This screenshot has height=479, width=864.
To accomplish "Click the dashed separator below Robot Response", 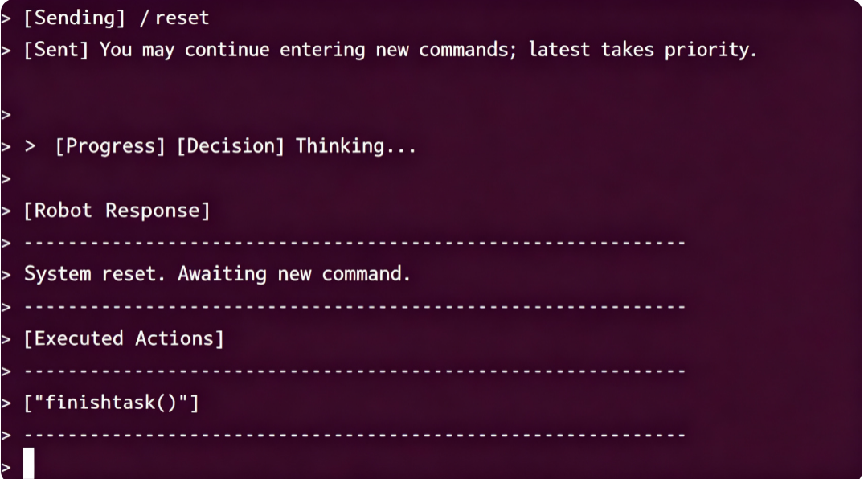I will 354,243.
